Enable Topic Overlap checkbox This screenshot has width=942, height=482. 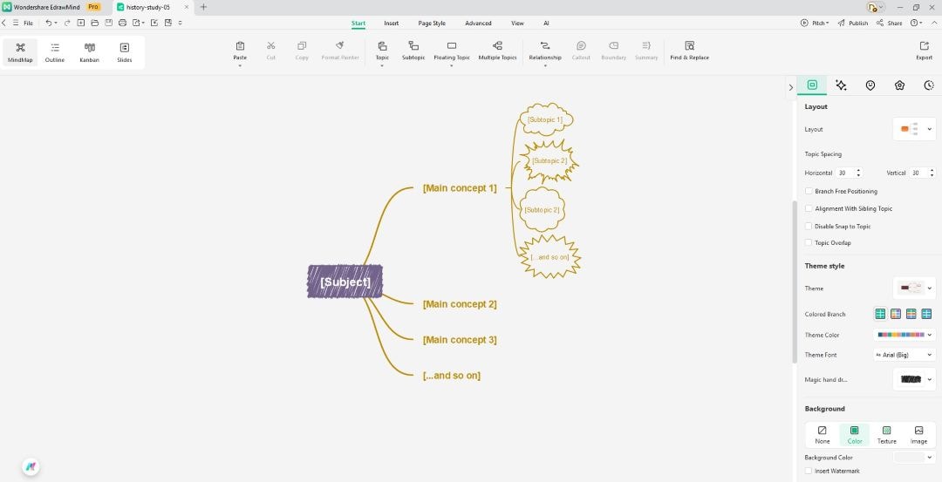coord(809,242)
